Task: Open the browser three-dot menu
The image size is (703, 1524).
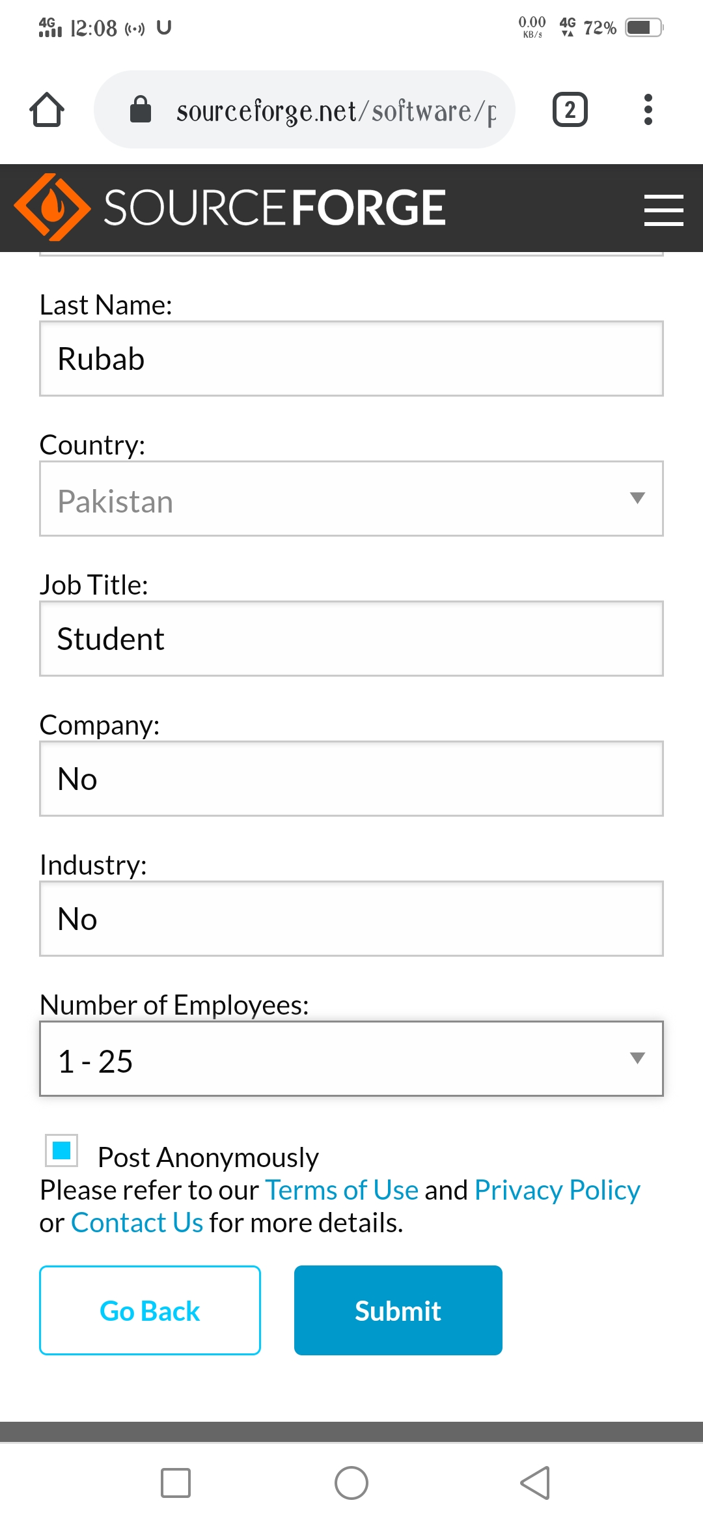Action: 648,109
